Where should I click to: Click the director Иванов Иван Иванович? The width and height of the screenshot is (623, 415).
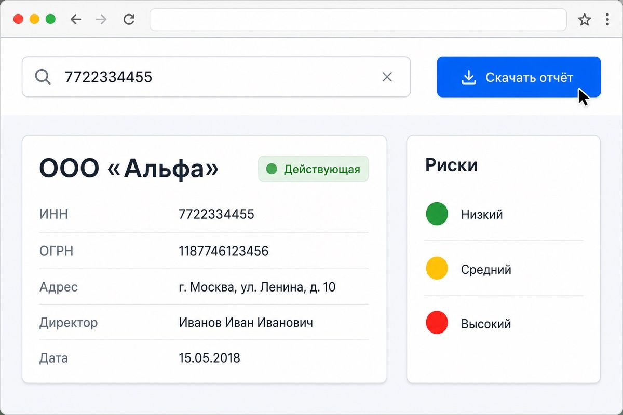pos(246,323)
